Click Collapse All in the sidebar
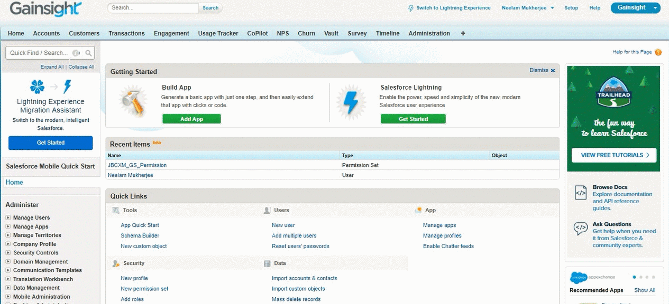Image resolution: width=669 pixels, height=304 pixels. click(81, 67)
